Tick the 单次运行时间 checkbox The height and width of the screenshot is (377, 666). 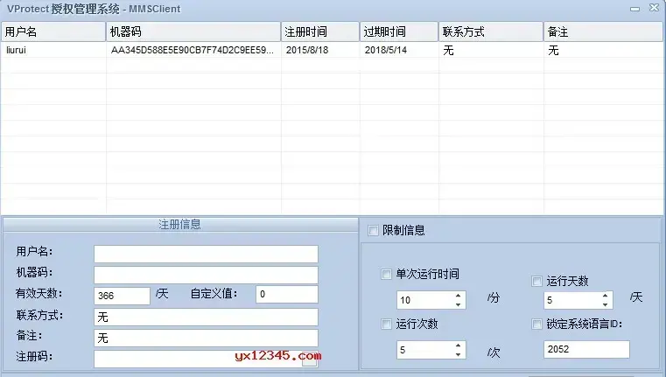[386, 275]
